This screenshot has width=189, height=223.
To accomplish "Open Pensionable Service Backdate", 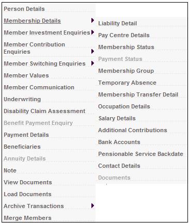I will [140, 154].
